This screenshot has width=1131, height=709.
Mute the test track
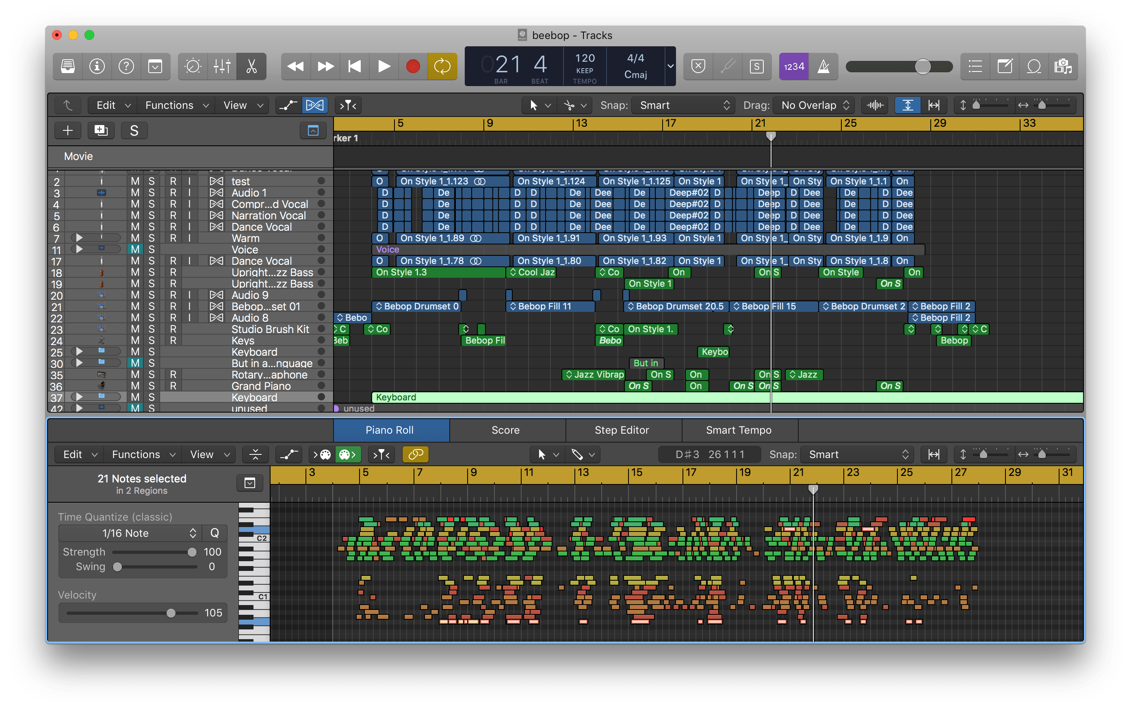pos(135,182)
